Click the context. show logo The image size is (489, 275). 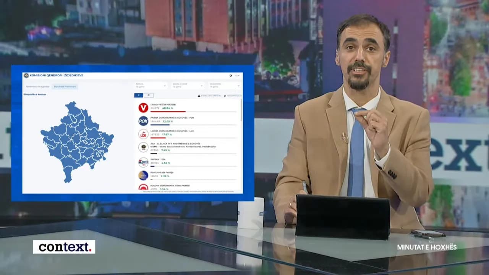pos(64,247)
